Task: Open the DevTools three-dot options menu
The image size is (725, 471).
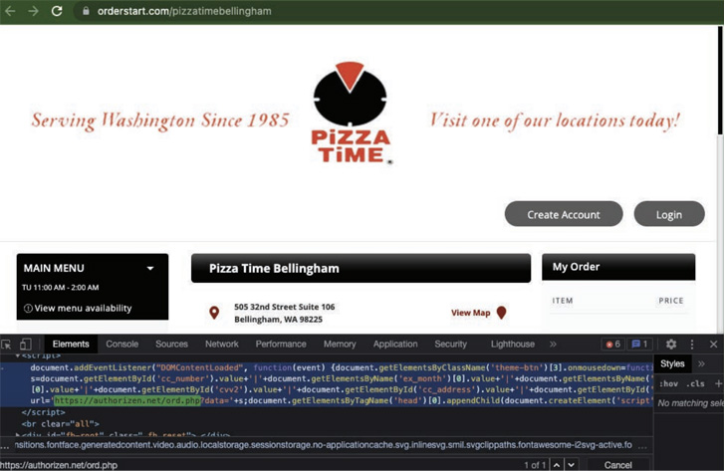Action: (x=692, y=345)
